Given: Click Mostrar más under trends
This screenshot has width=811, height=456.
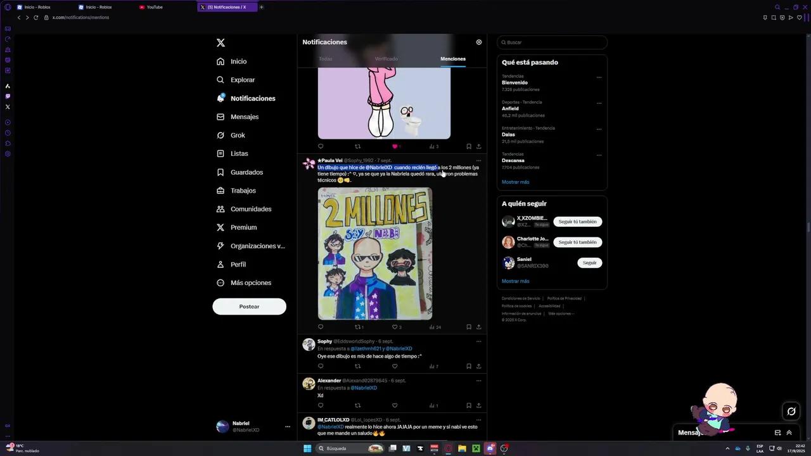Looking at the screenshot, I should point(515,182).
